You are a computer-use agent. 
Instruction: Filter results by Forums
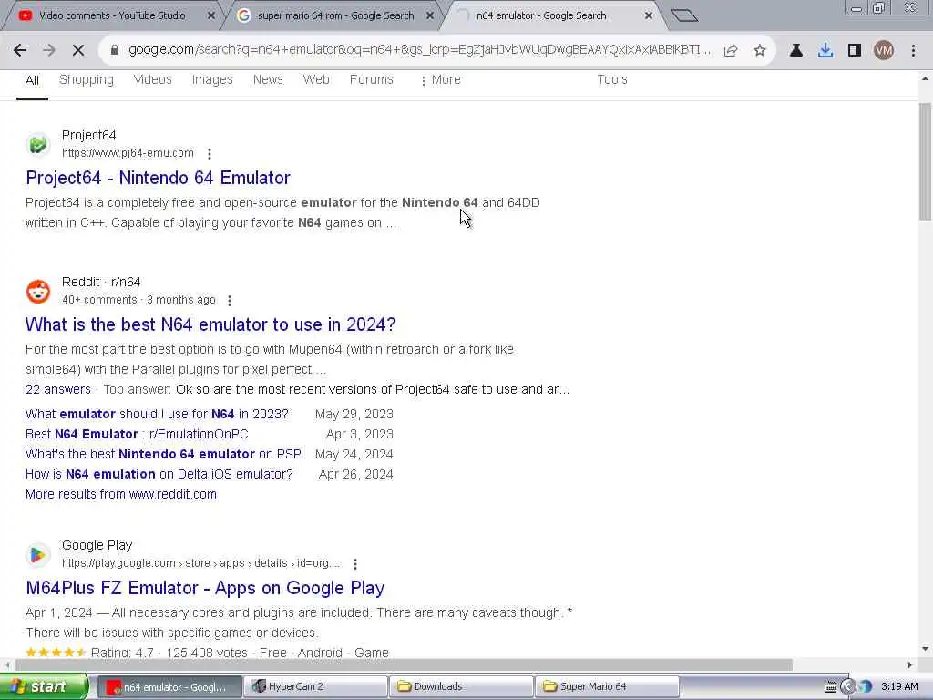pos(372,80)
